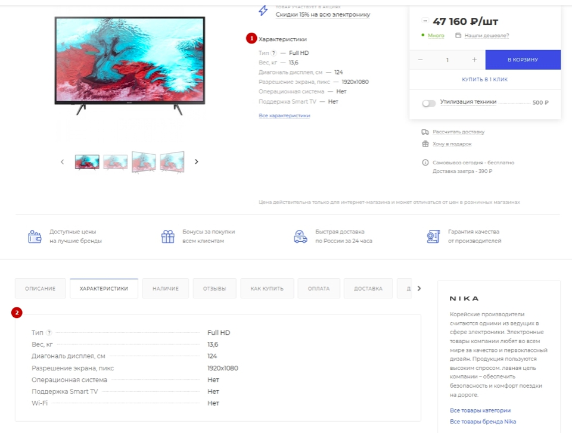The image size is (572, 433).
Task: Click the '500 ₽' recycling price
Action: [x=540, y=102]
